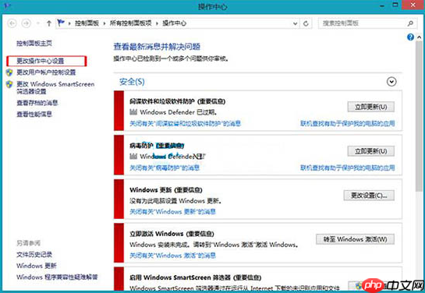Open 更改用户帐户控制设置 link
This screenshot has height=293, width=425.
[46, 72]
